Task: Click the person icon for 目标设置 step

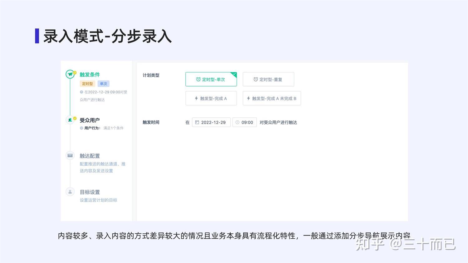Action: coord(70,192)
